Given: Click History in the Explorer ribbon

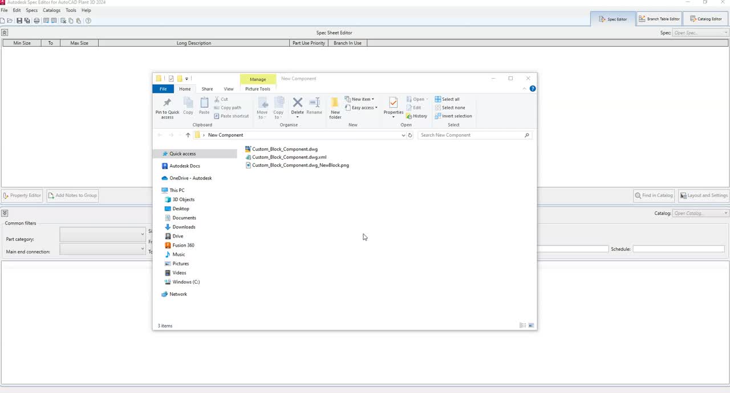Looking at the screenshot, I should click(417, 116).
